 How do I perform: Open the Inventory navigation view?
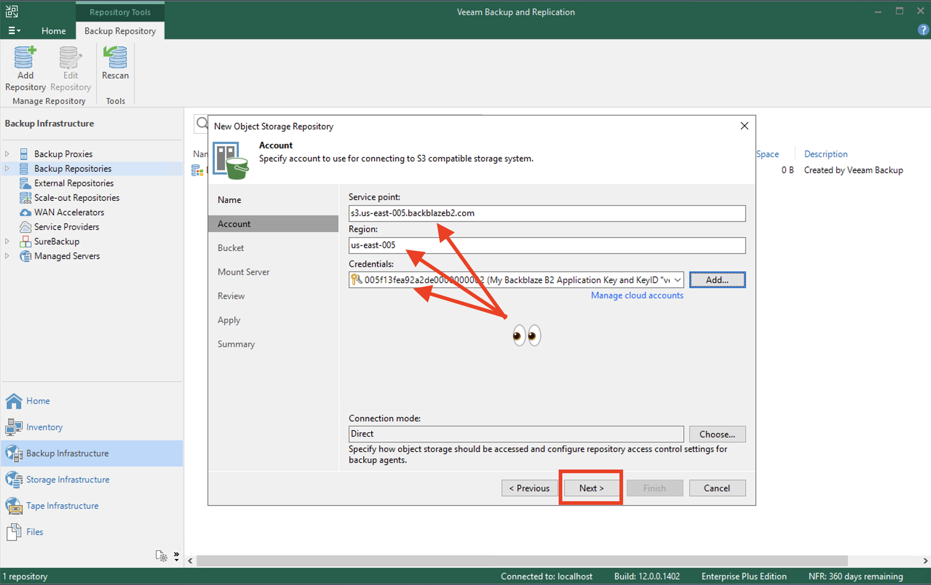pyautogui.click(x=44, y=427)
